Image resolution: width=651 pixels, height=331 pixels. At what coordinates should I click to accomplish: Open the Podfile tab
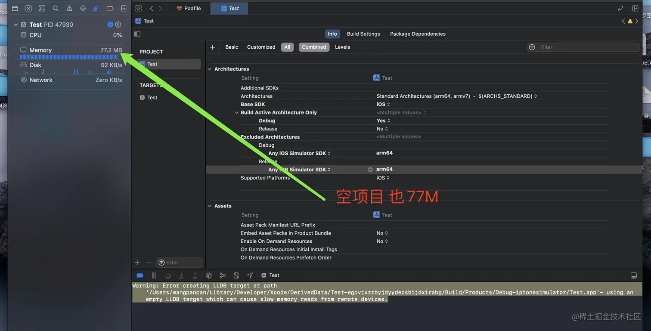189,8
